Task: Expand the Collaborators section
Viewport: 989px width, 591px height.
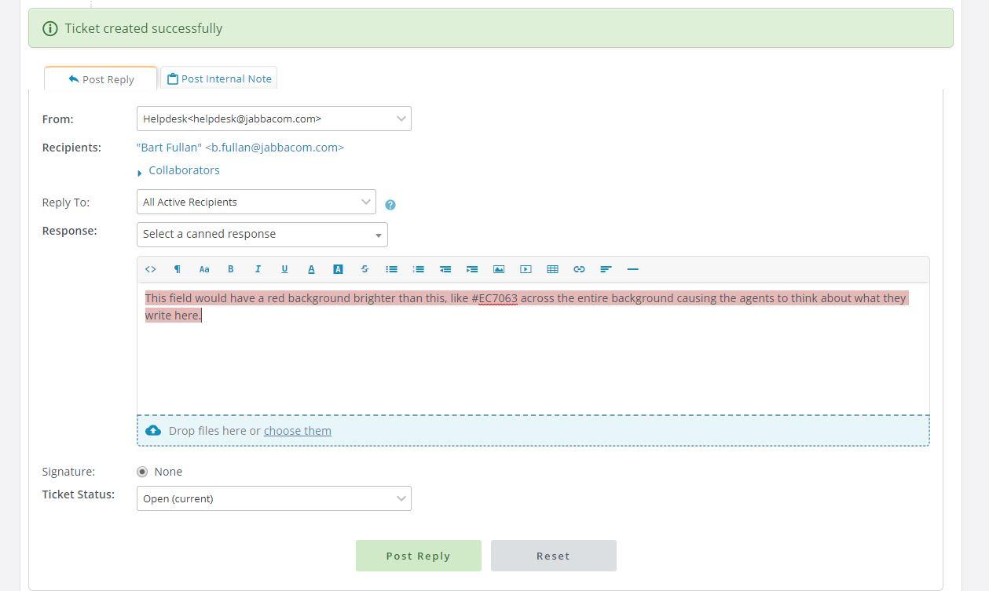Action: coord(184,170)
